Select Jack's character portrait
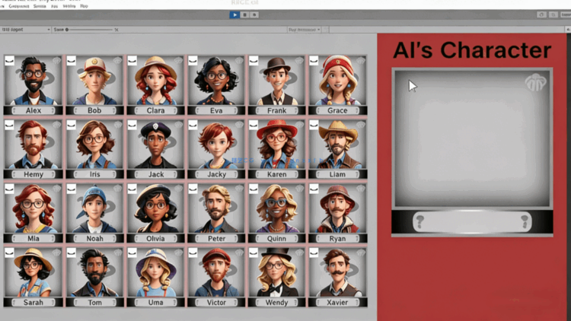The image size is (571, 321). [x=155, y=145]
